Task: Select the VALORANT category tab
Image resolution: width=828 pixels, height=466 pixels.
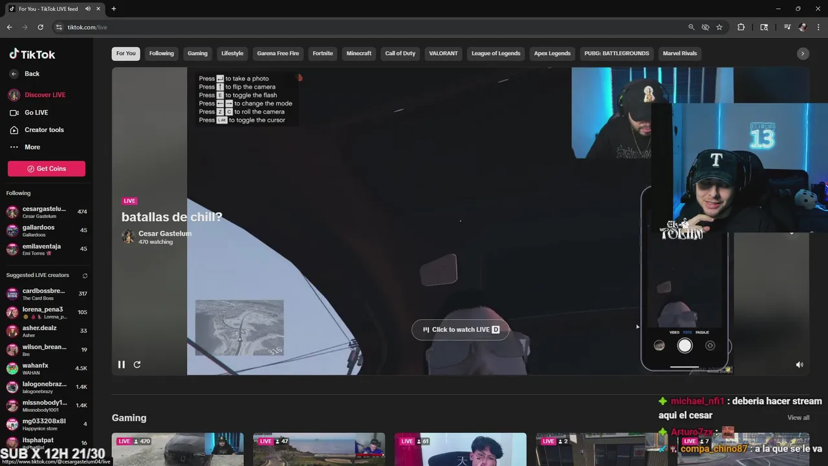Action: click(443, 54)
